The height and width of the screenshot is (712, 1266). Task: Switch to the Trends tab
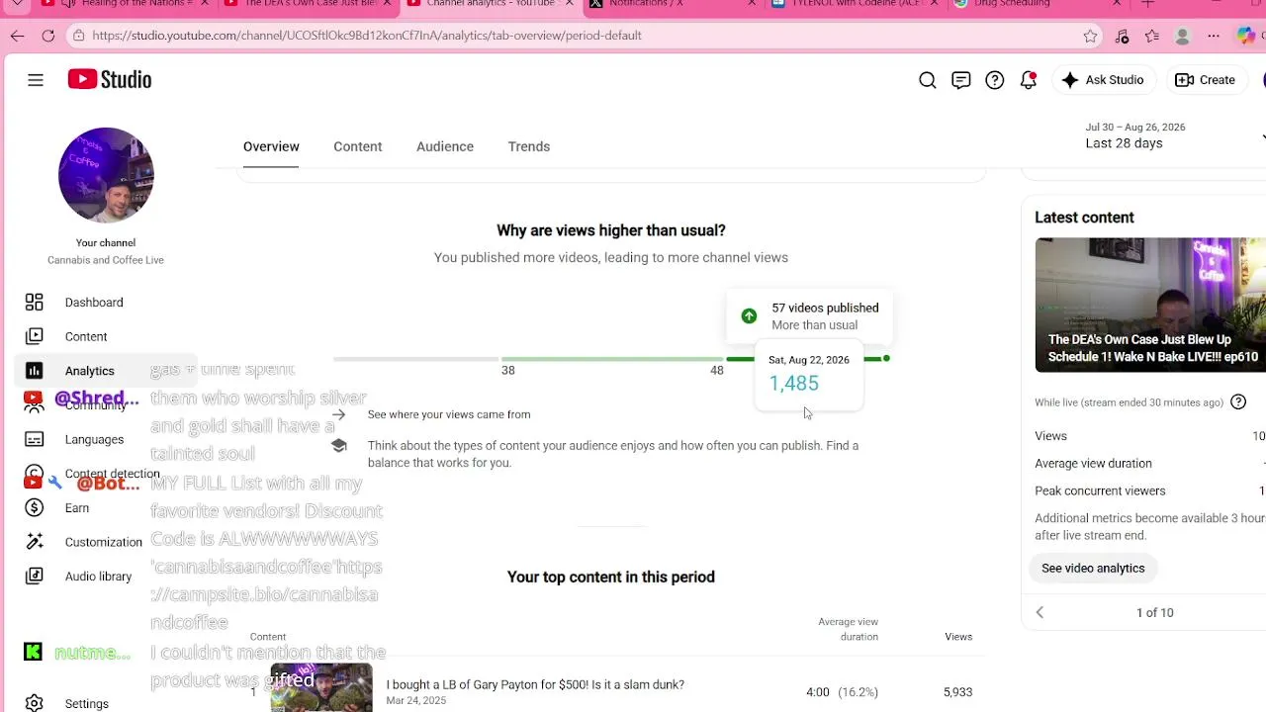click(529, 146)
